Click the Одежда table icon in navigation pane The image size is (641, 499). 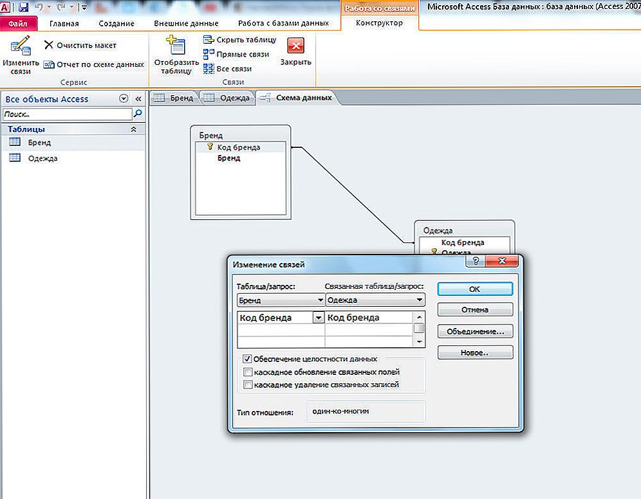coord(15,158)
